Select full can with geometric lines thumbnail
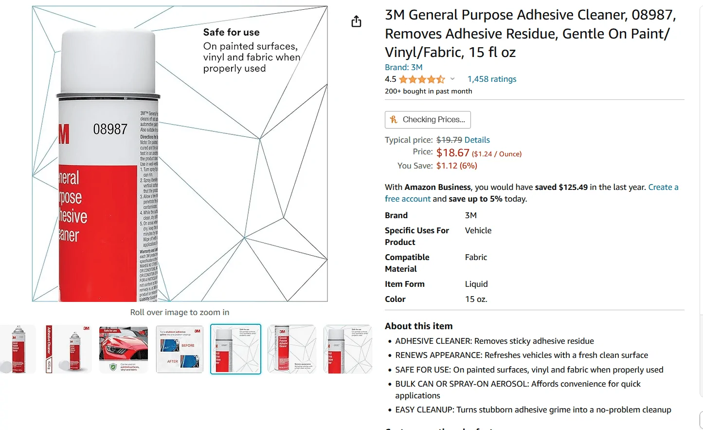The image size is (703, 430). point(292,349)
